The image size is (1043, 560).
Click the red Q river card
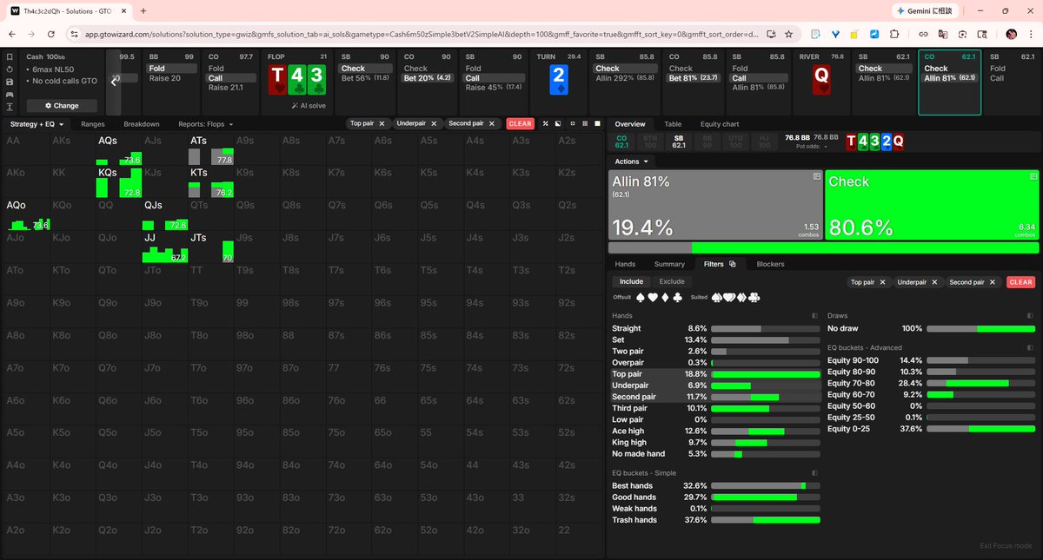click(820, 81)
